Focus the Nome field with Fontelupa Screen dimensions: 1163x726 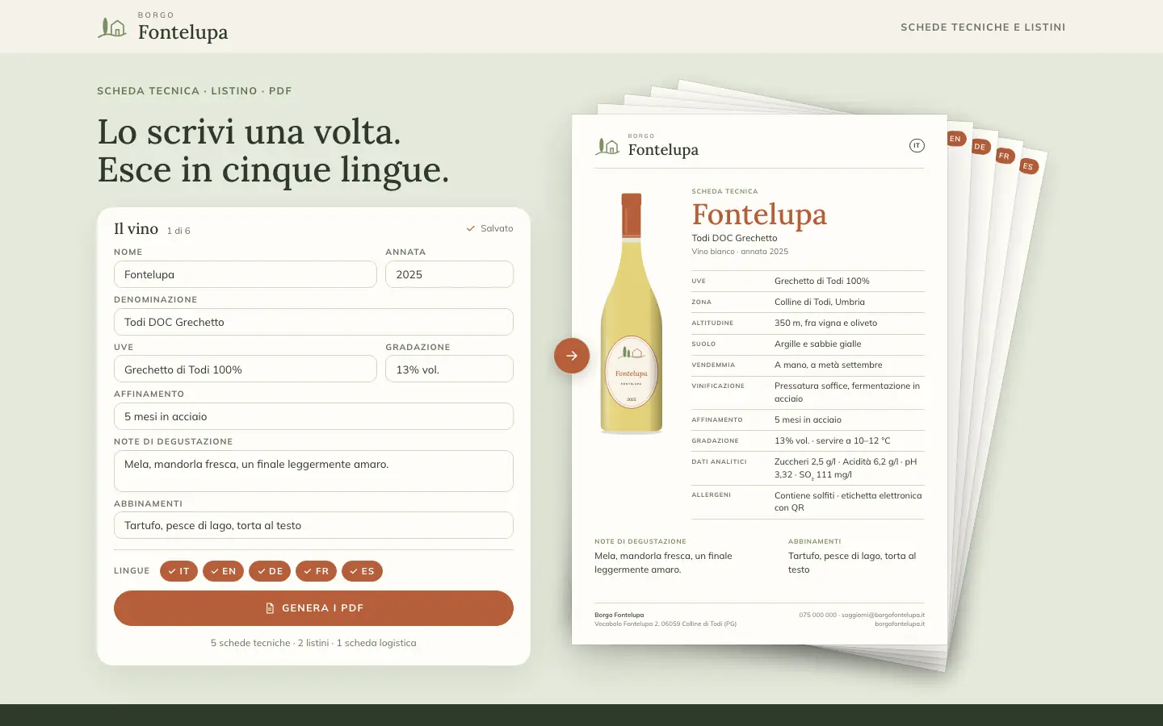point(246,274)
